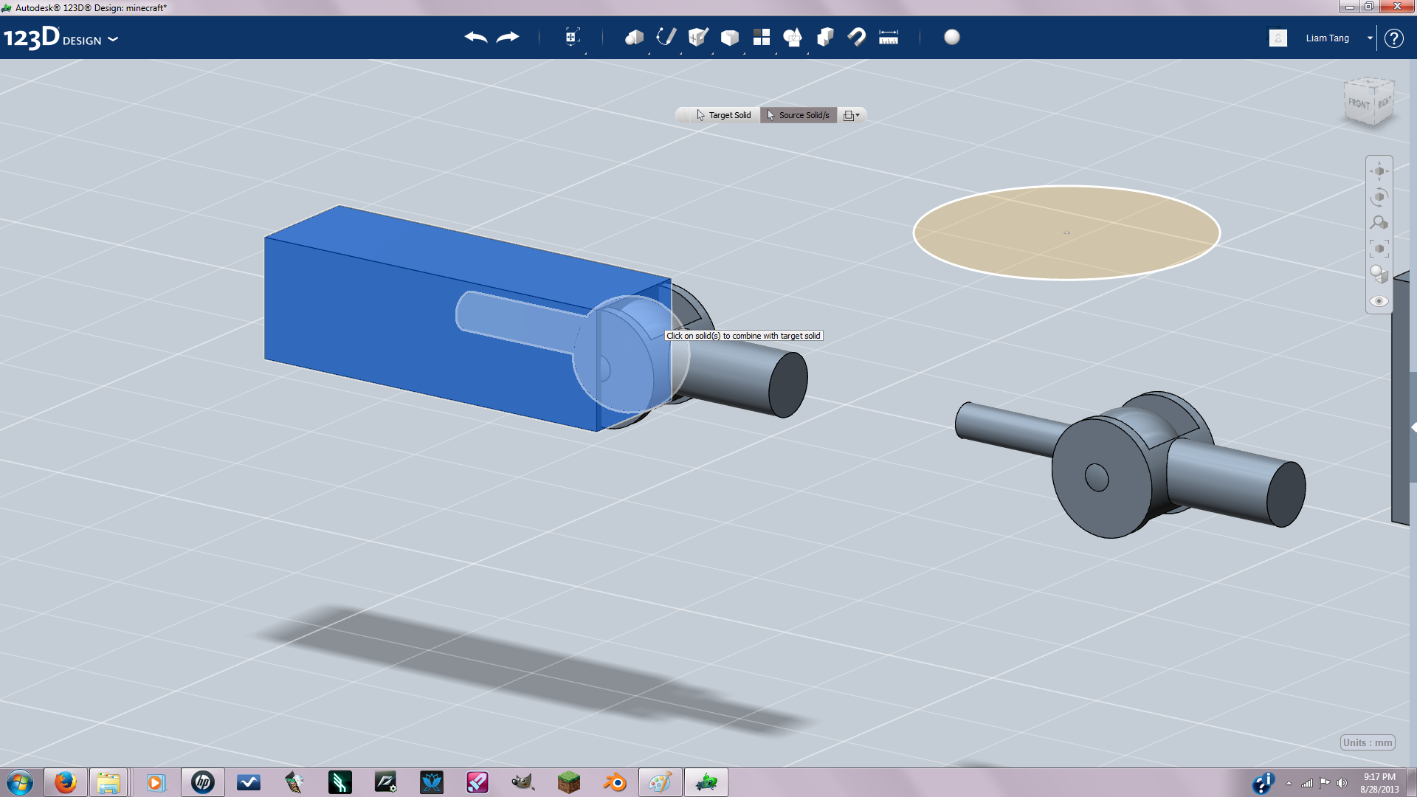Open GIMP from the taskbar
1417x797 pixels.
[523, 782]
